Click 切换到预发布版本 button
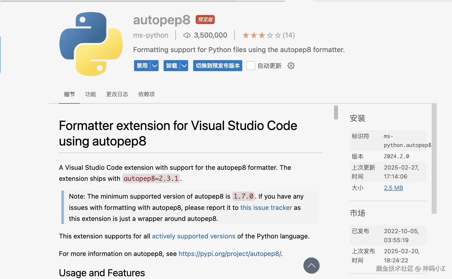 (x=218, y=66)
